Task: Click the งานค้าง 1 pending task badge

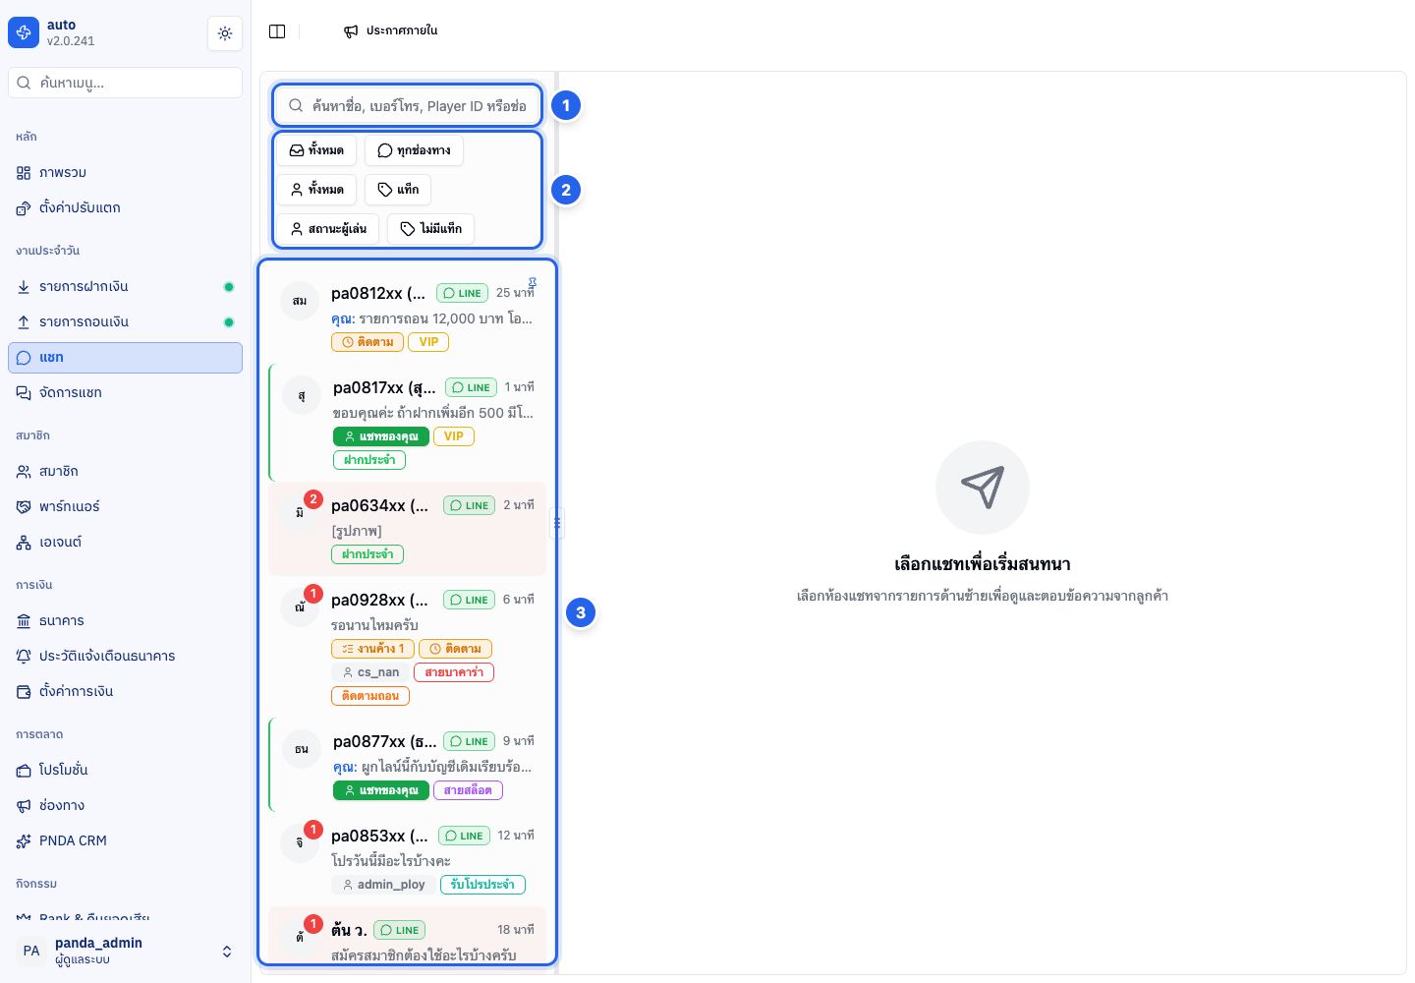Action: coord(372,649)
